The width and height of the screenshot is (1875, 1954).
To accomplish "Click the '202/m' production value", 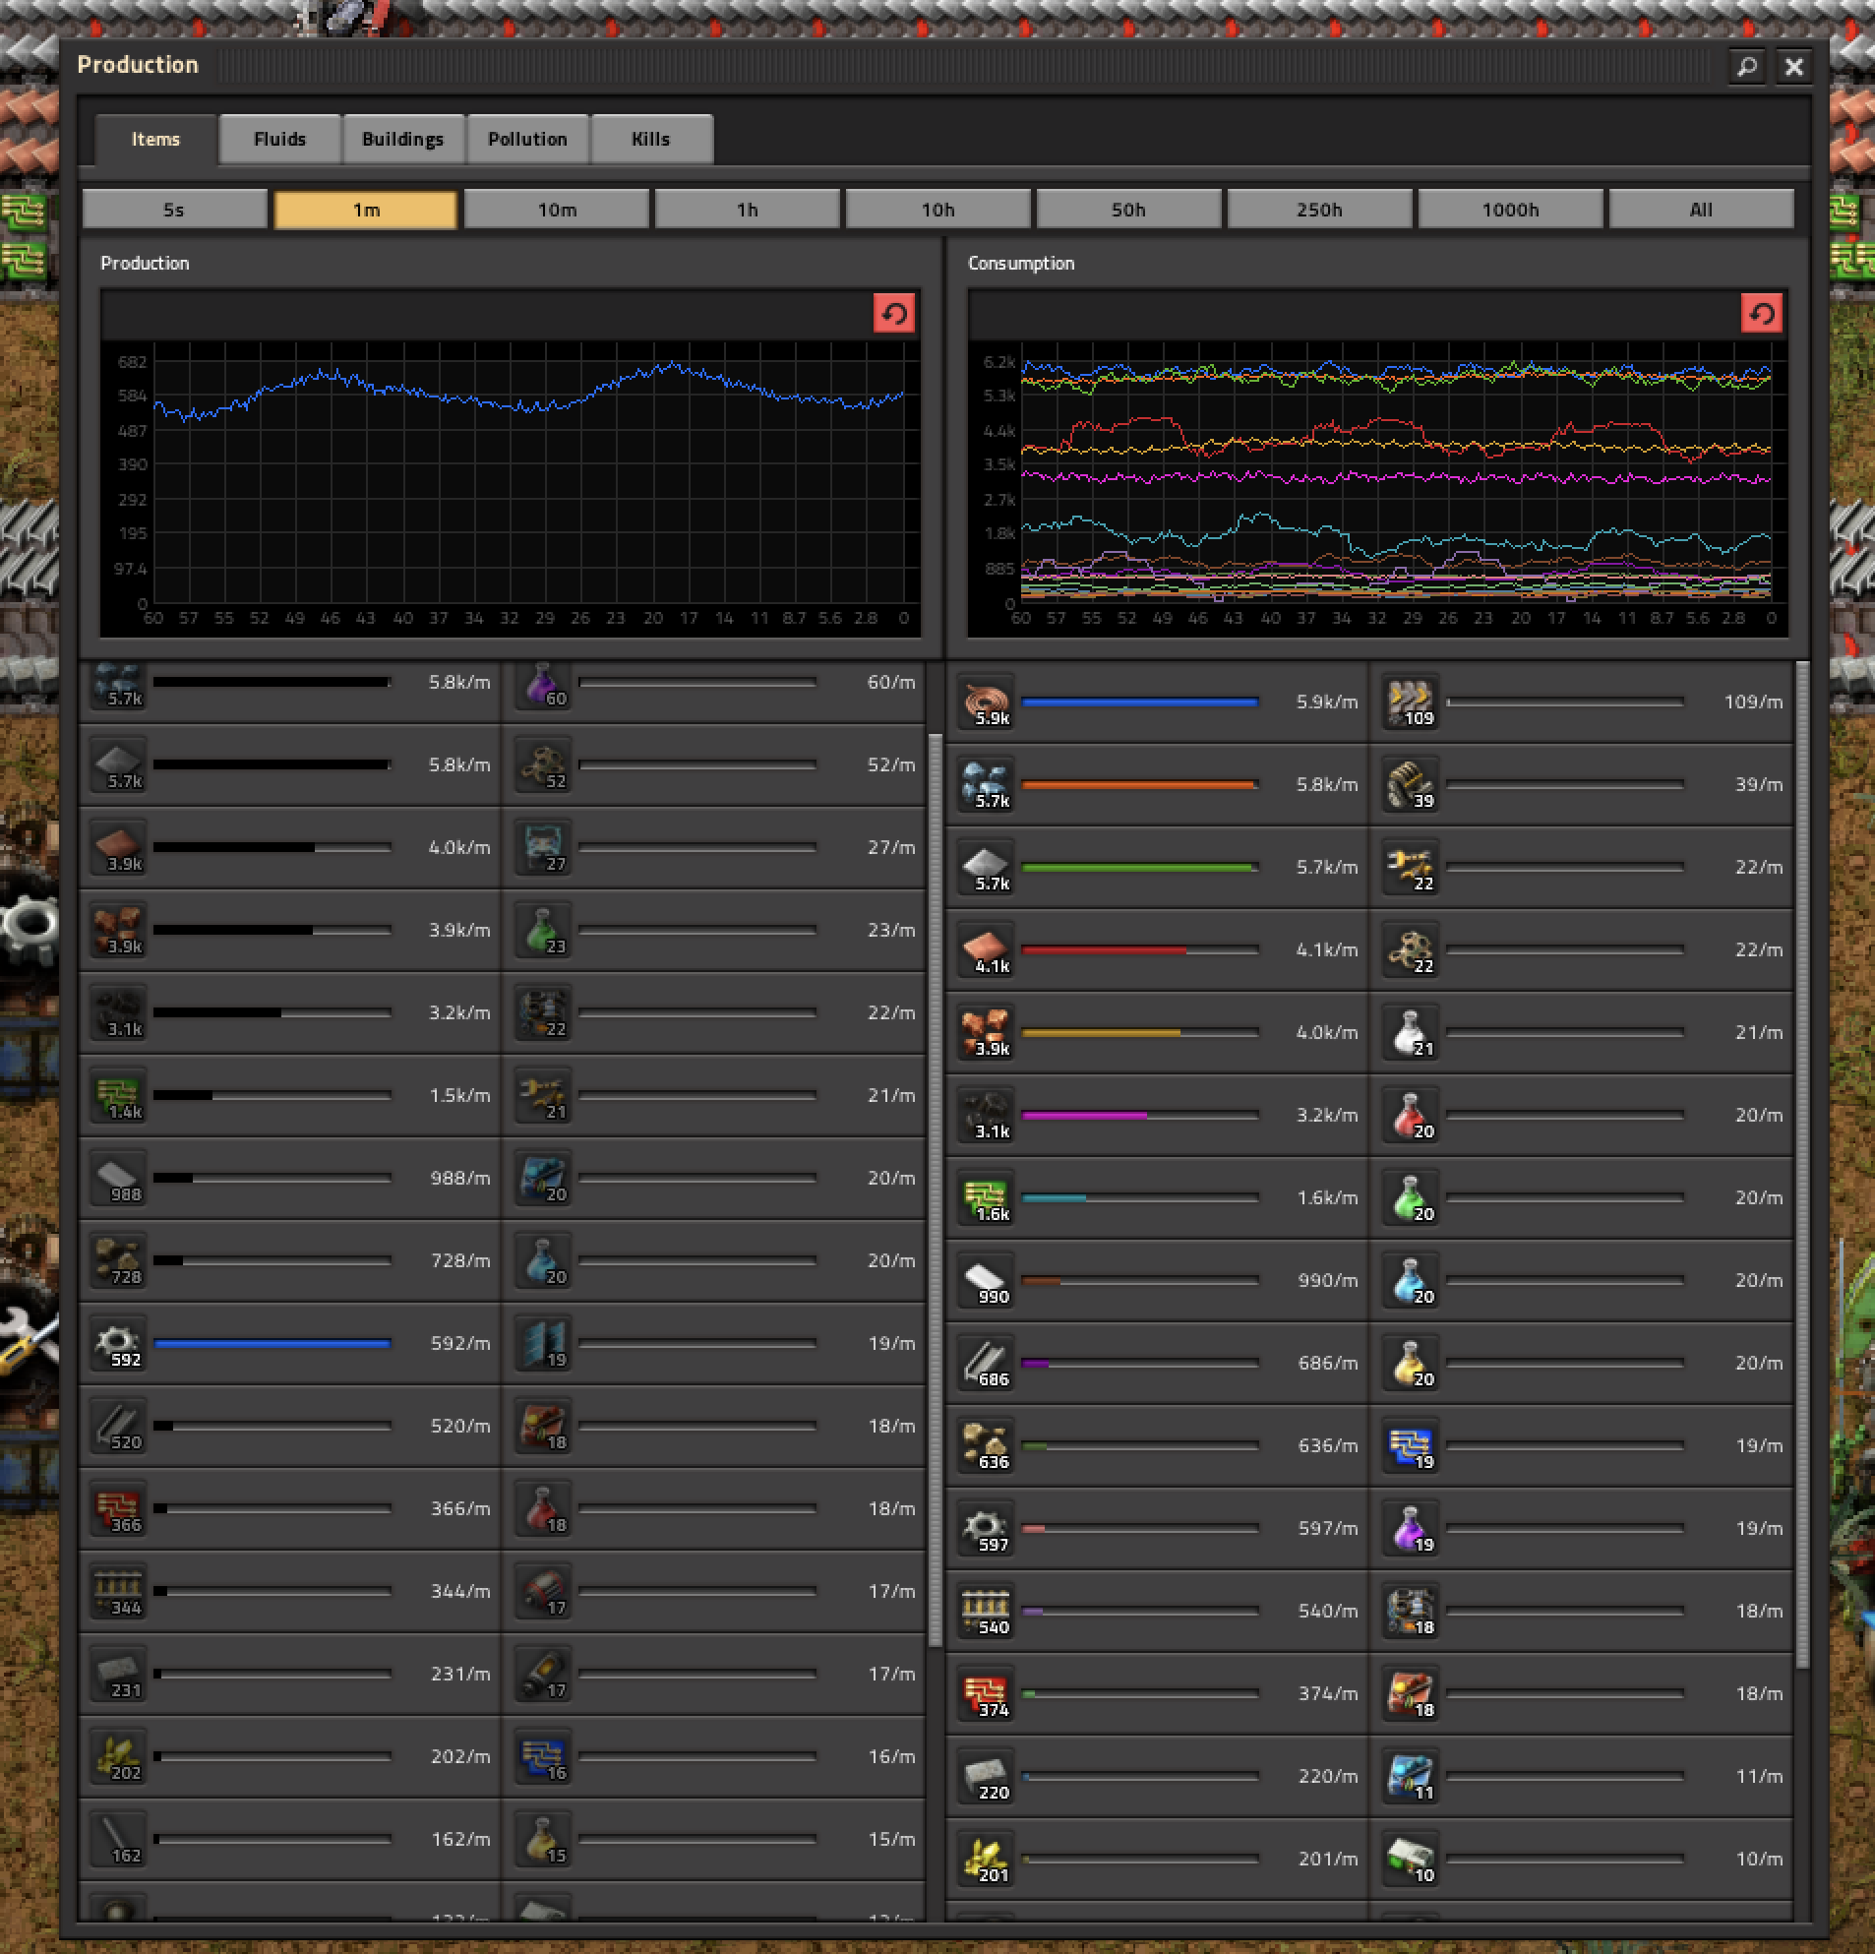I will click(460, 1756).
